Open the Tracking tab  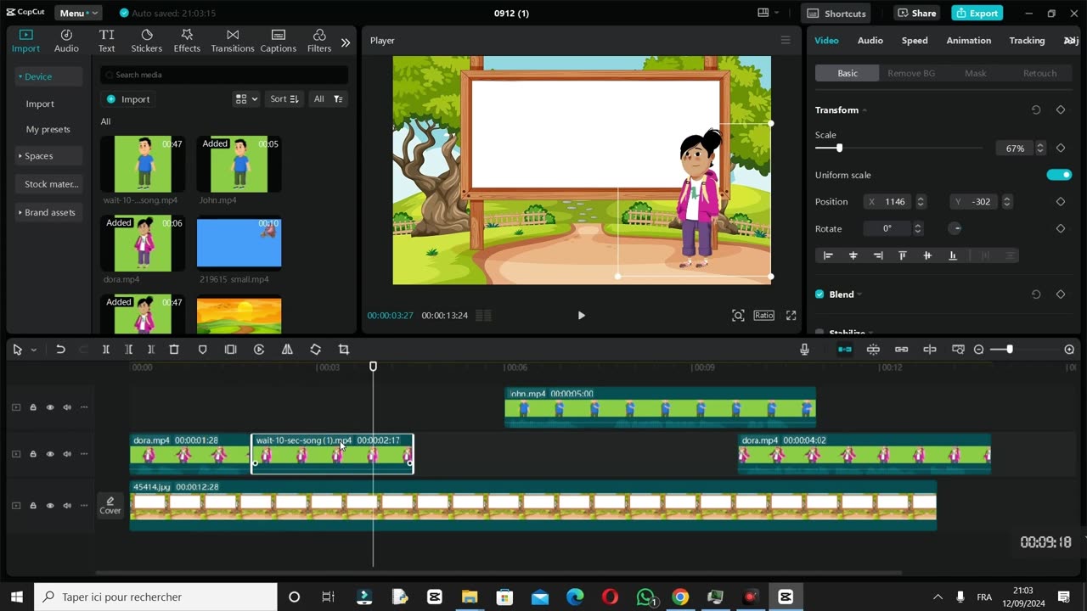pyautogui.click(x=1027, y=40)
